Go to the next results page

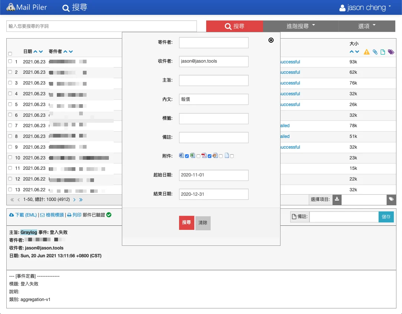coord(74,199)
